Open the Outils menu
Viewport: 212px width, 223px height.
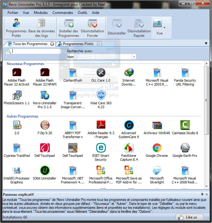click(82, 13)
